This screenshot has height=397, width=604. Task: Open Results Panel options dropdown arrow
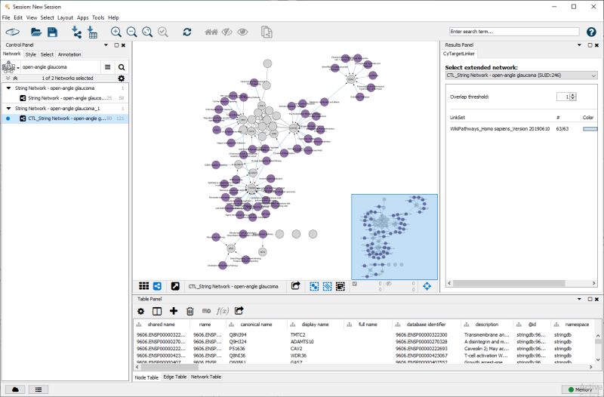pyautogui.click(x=579, y=45)
